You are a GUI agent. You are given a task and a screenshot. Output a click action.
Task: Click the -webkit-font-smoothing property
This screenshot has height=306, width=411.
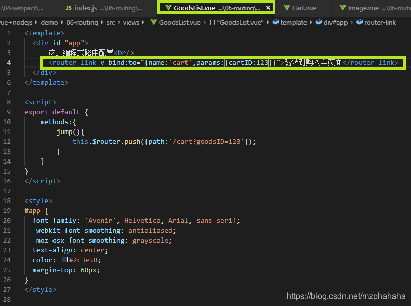[76, 231]
